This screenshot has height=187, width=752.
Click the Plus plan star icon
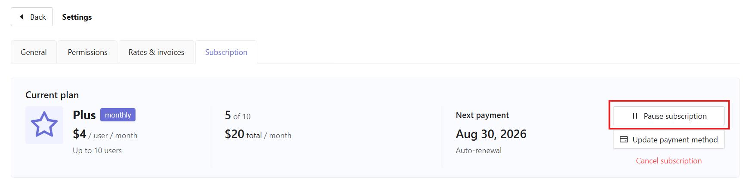click(44, 125)
